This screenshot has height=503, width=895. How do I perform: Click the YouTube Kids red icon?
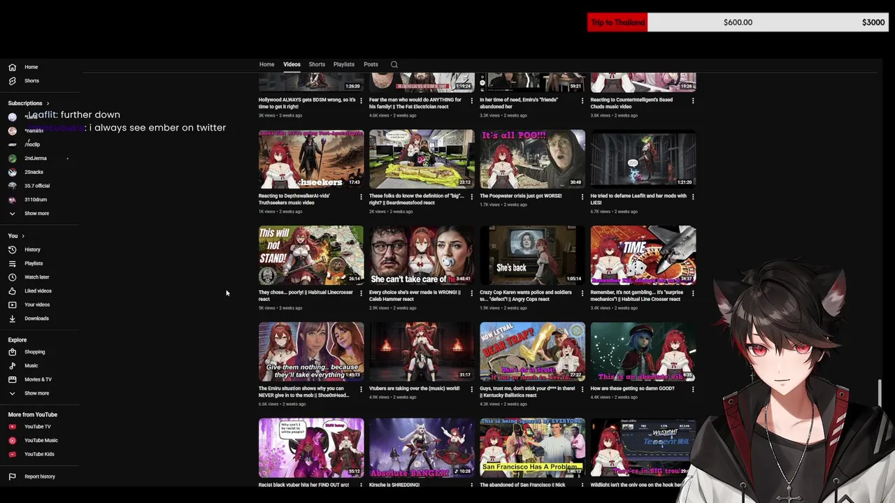(x=12, y=454)
